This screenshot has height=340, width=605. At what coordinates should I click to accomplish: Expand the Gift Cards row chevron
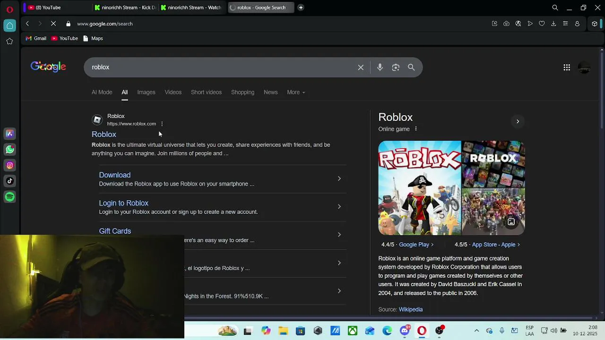click(x=339, y=235)
